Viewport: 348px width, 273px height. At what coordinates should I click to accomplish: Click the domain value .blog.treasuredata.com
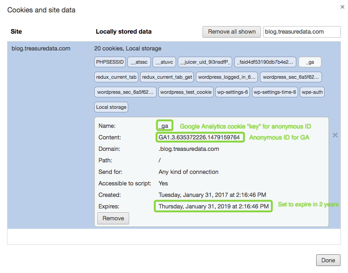189,149
